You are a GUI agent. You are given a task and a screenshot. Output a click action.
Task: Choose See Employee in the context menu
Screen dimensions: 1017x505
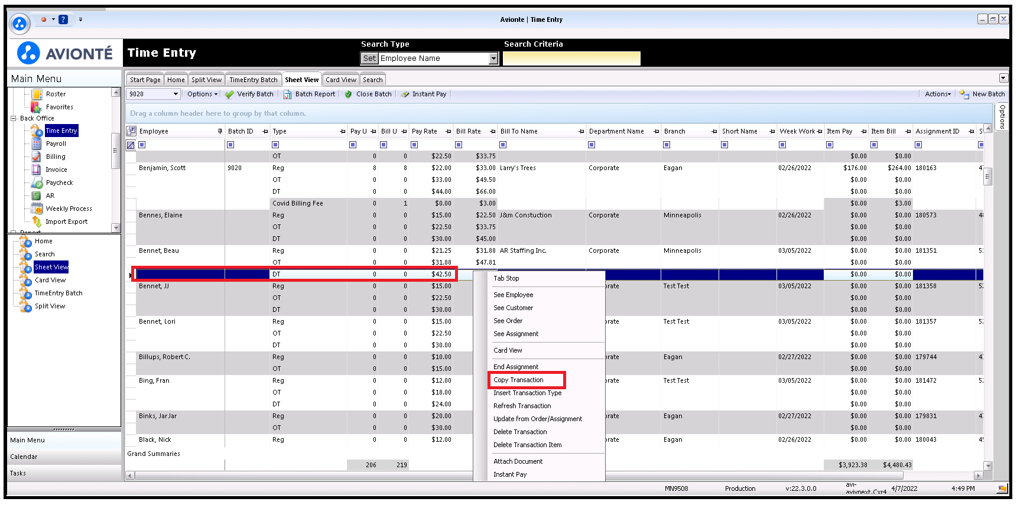click(x=513, y=295)
